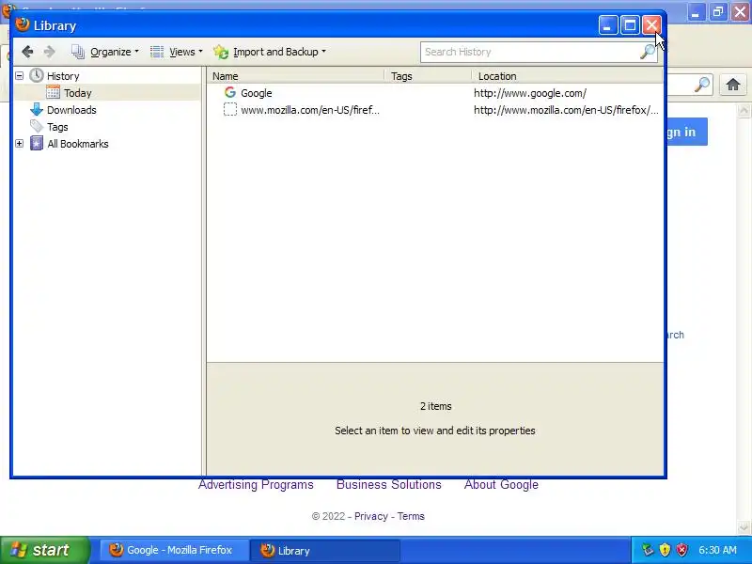Open the Terms link in Firefox

[411, 516]
